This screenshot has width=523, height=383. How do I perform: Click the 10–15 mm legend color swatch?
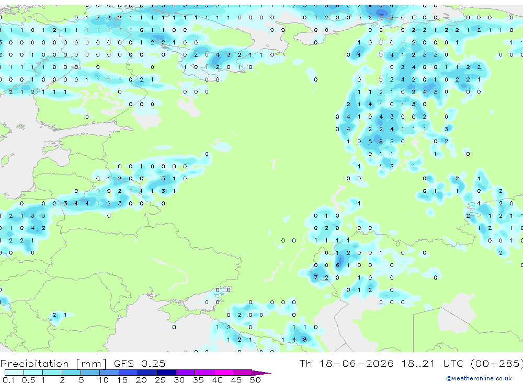tap(109, 373)
